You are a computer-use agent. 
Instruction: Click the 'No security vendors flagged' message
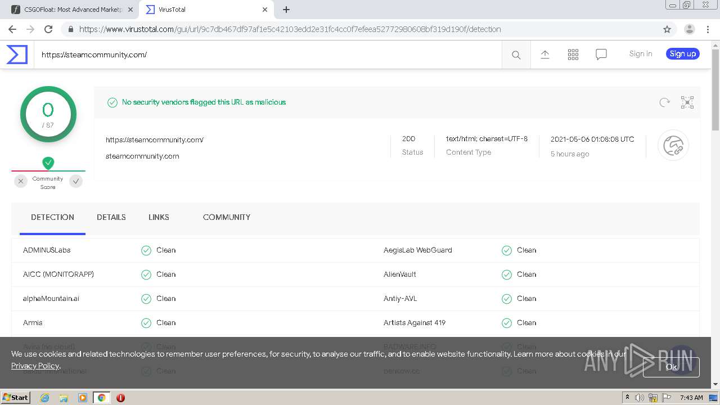coord(204,102)
